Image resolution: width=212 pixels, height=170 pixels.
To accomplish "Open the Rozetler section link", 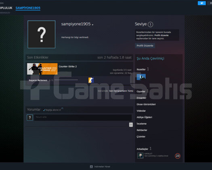I will pos(141,69).
